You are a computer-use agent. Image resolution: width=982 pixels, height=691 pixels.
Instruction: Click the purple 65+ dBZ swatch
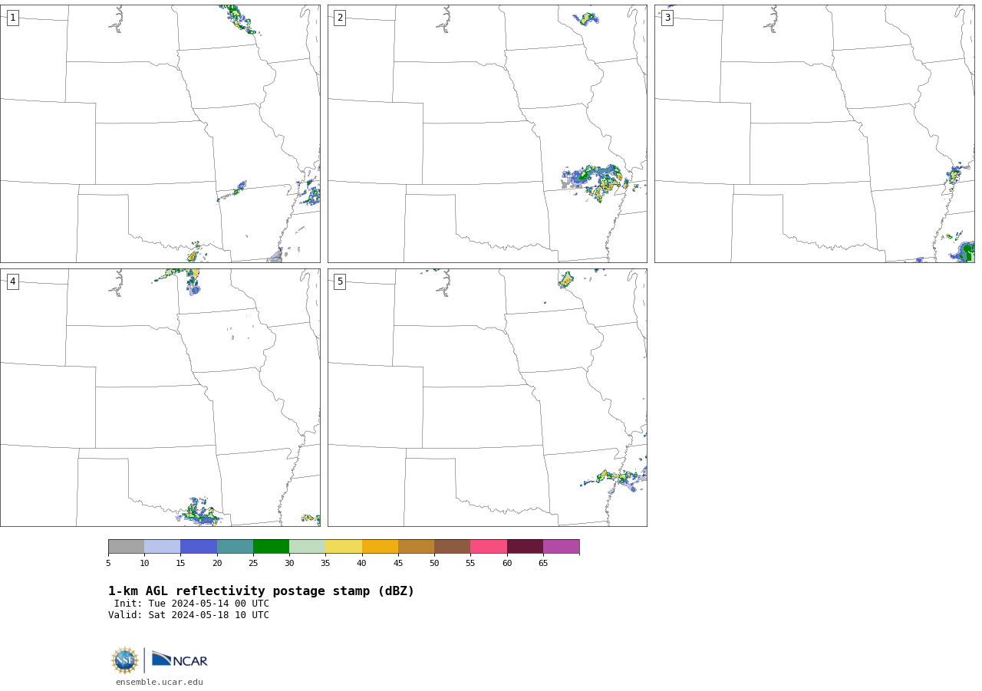click(x=562, y=547)
